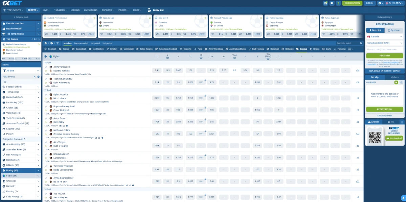Favorite the Alex Vargas fight star

[x=46, y=146]
